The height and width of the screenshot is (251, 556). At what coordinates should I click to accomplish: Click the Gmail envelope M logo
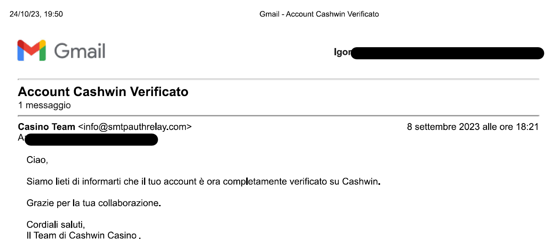click(x=31, y=50)
